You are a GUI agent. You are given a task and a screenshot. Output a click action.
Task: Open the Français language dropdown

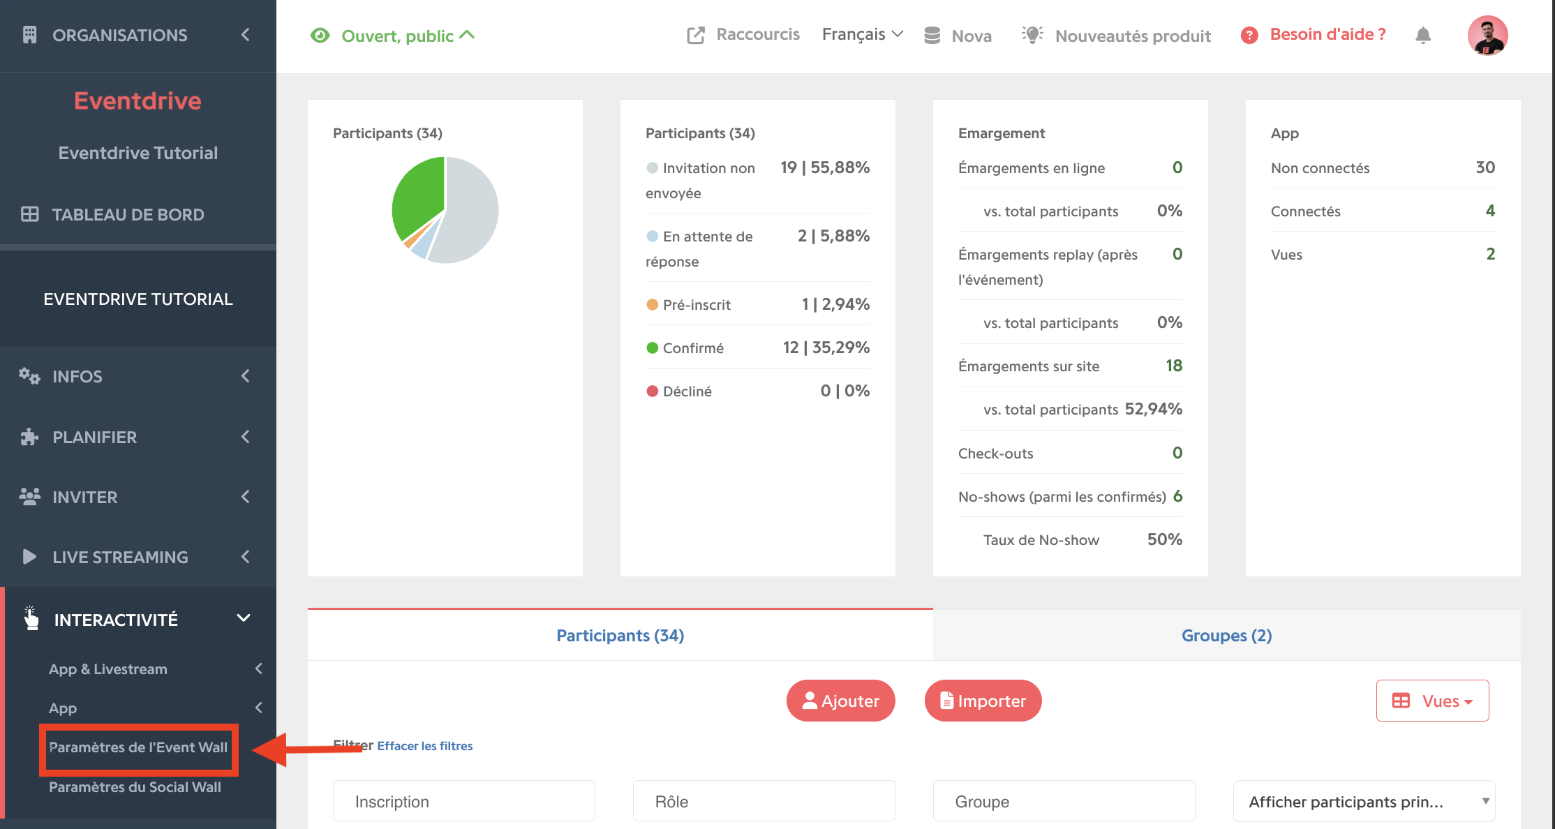pos(862,34)
